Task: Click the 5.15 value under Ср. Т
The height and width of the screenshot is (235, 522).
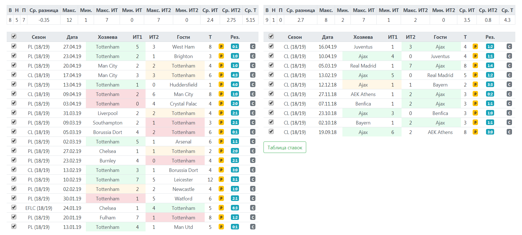Action: 250,20
